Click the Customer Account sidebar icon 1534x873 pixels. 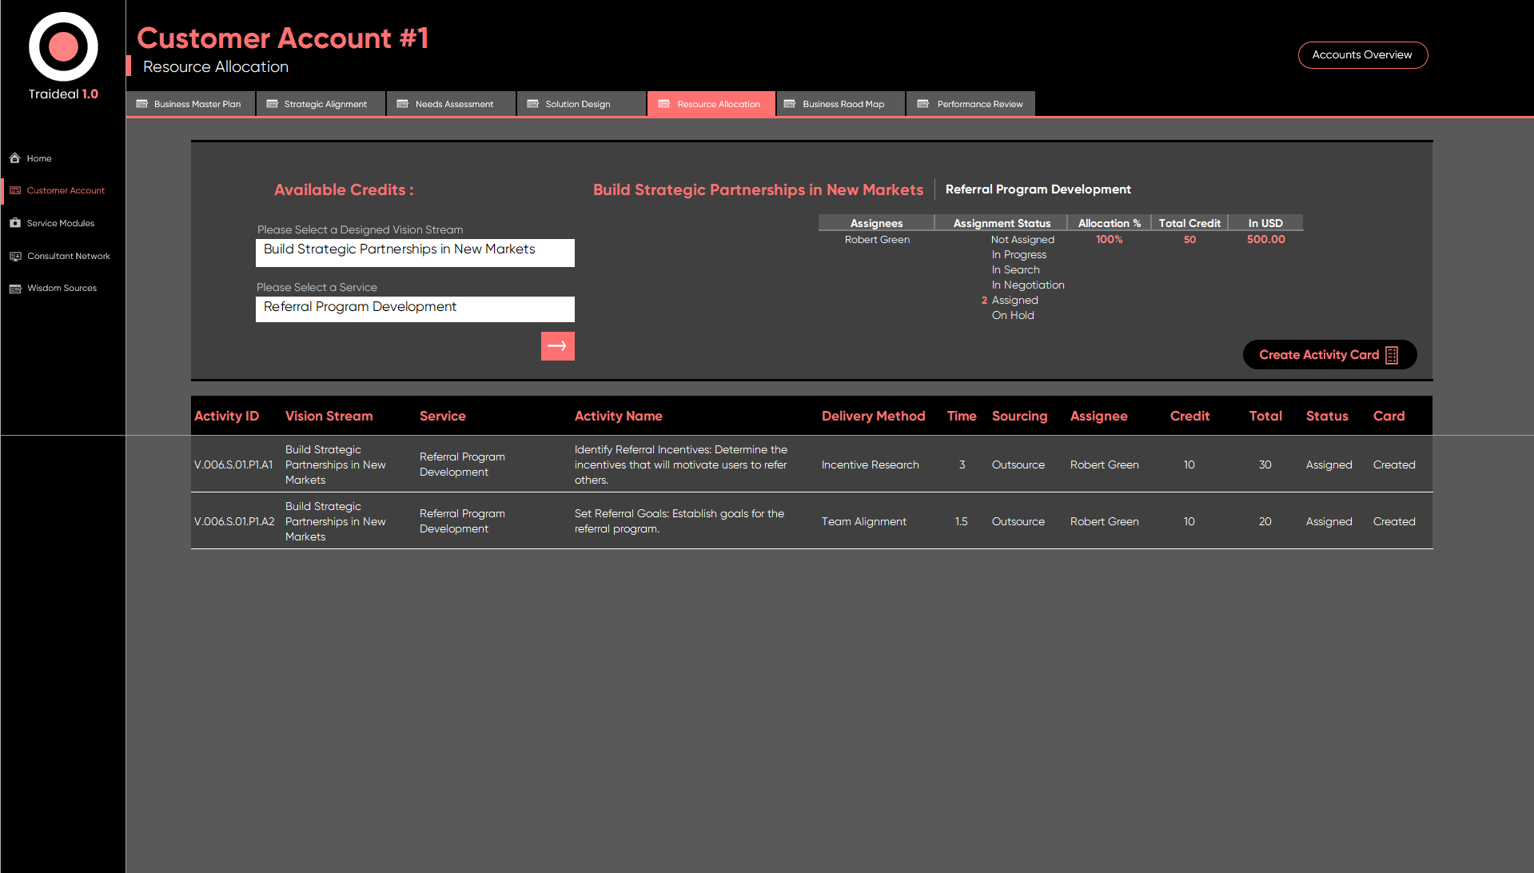15,191
